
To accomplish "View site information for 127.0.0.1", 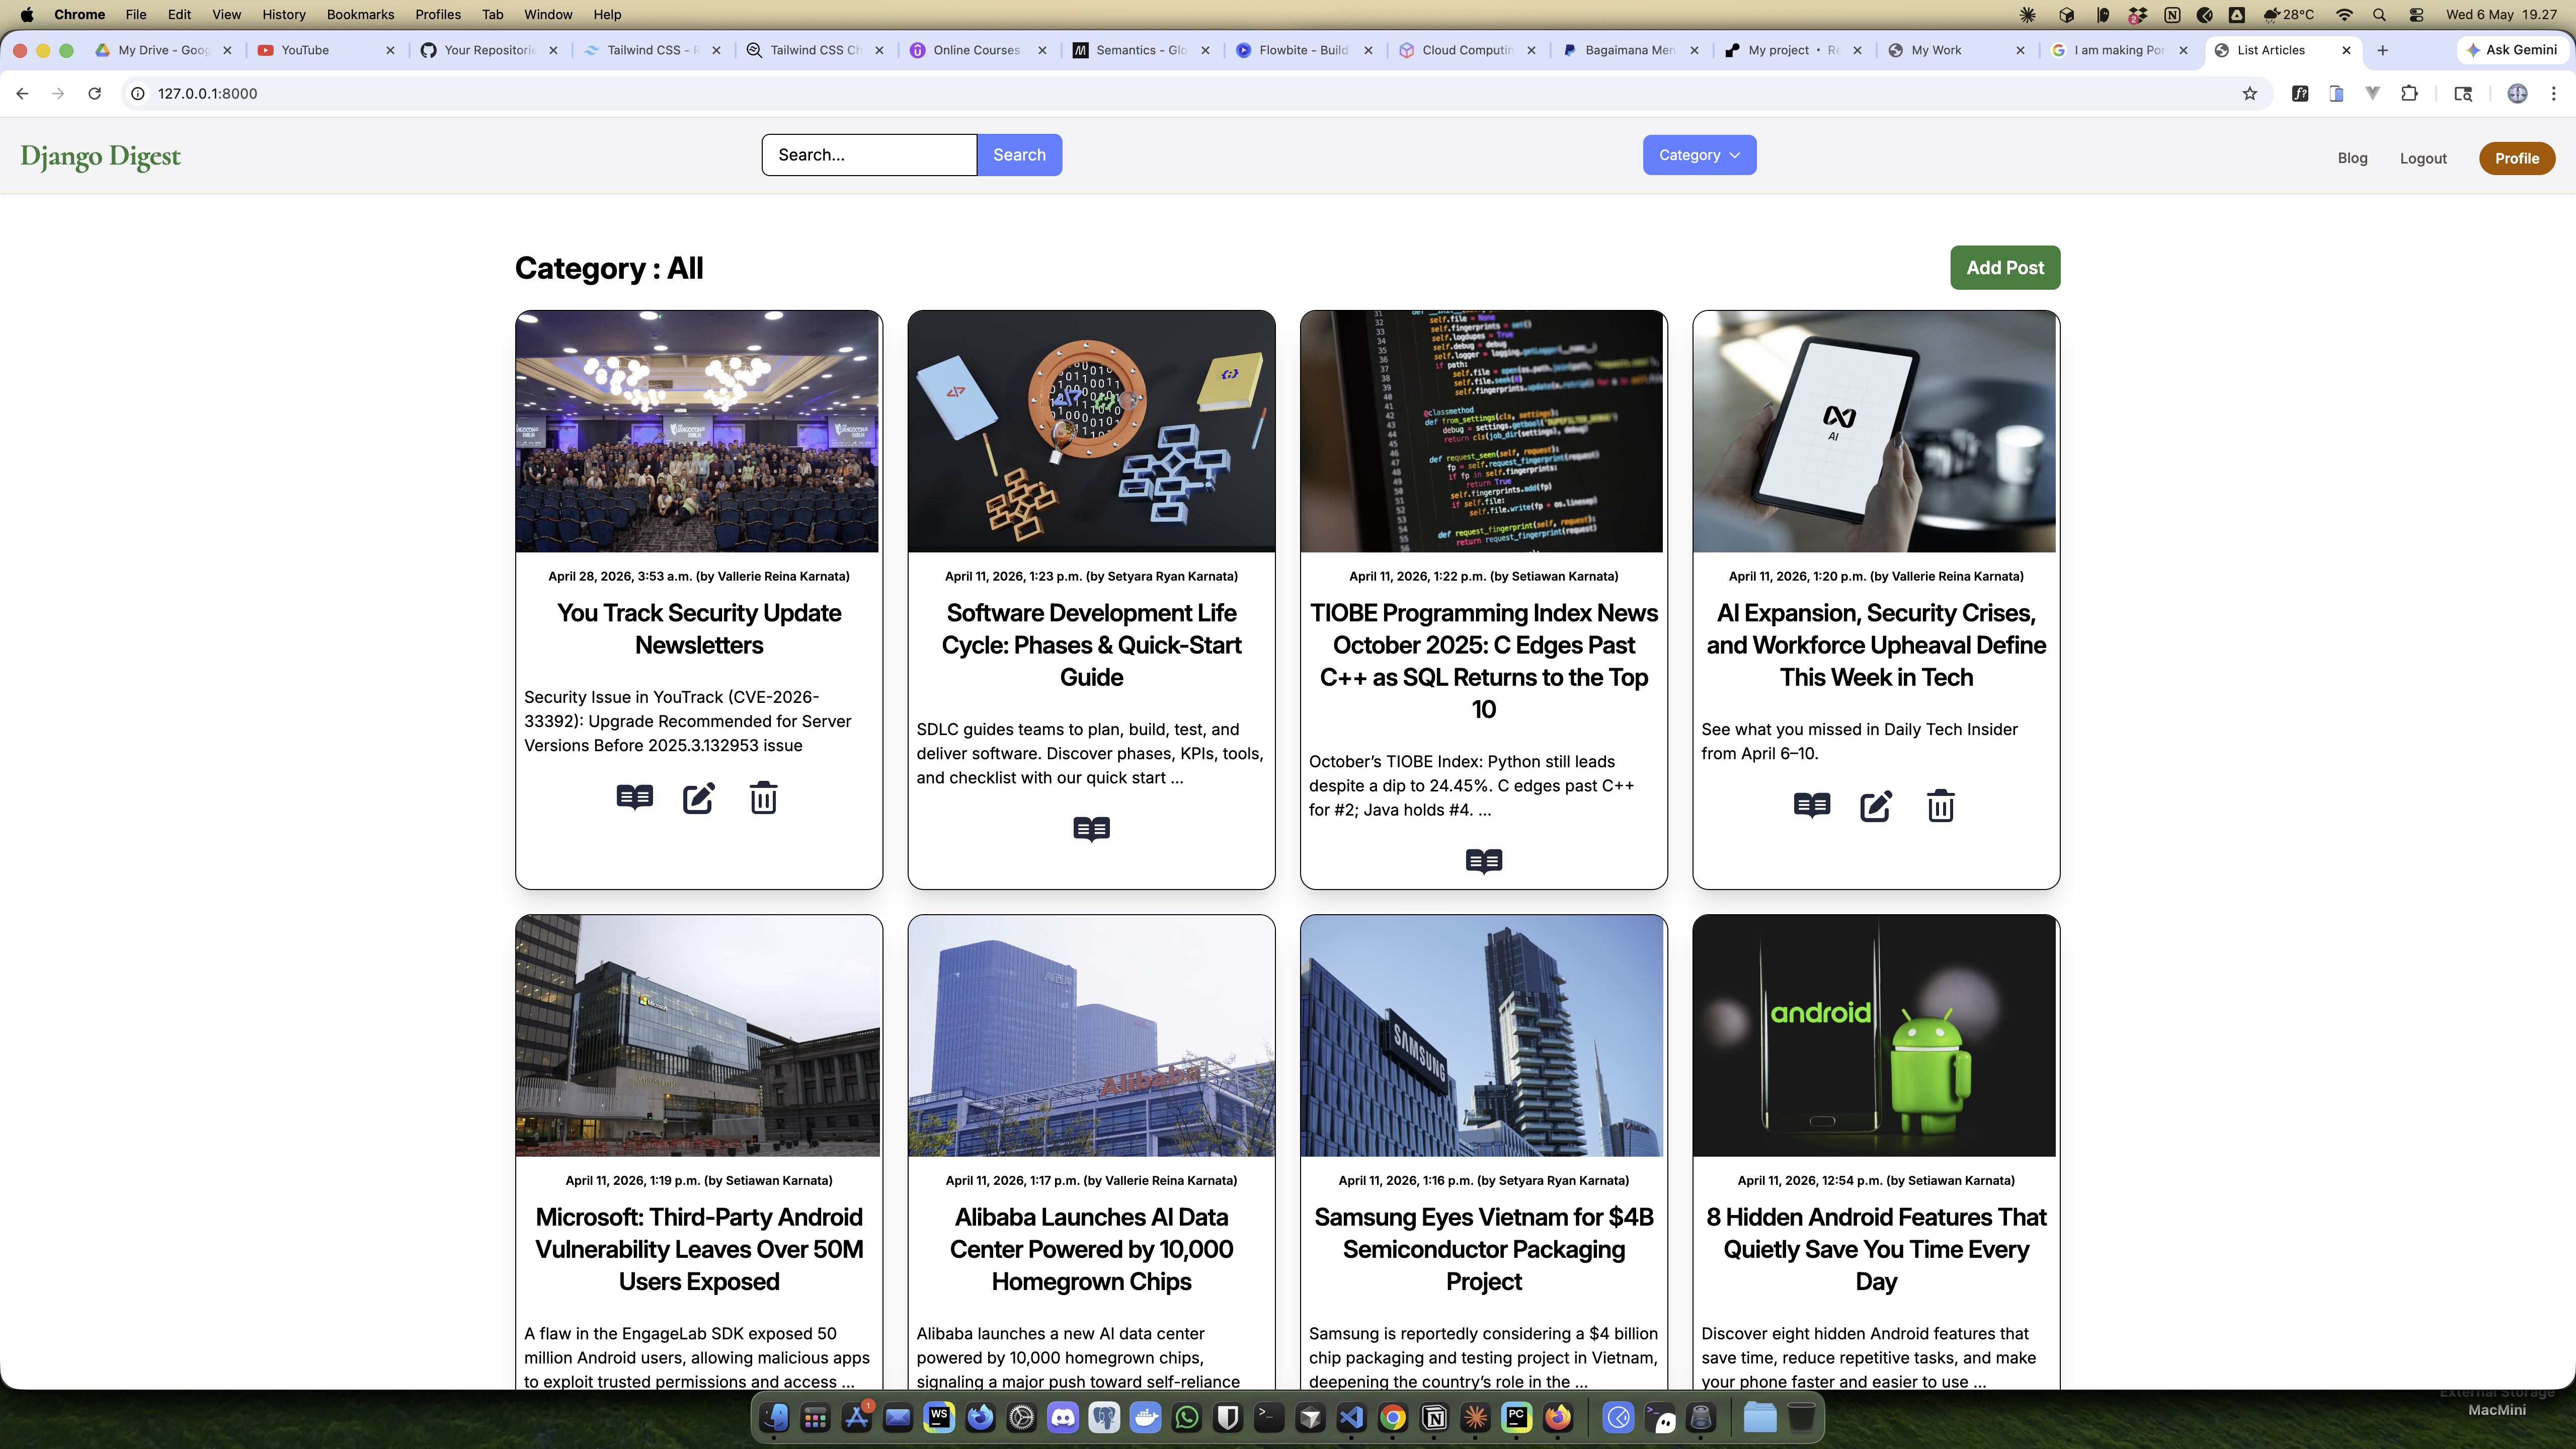I will pyautogui.click(x=138, y=93).
